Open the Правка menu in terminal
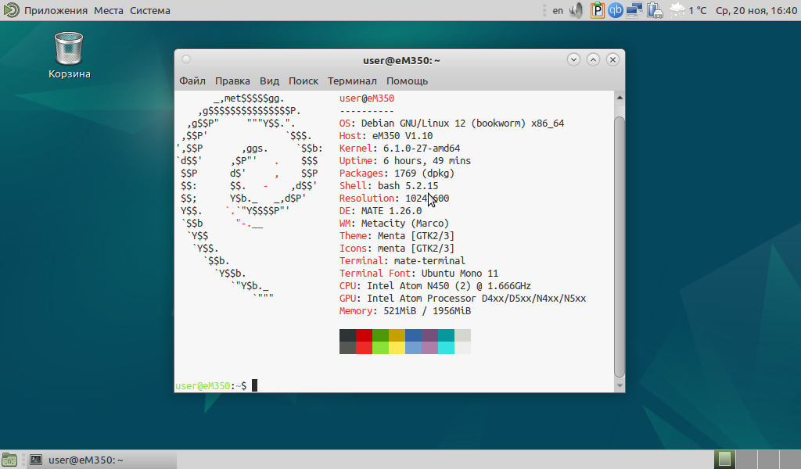This screenshot has width=801, height=469. coord(232,81)
